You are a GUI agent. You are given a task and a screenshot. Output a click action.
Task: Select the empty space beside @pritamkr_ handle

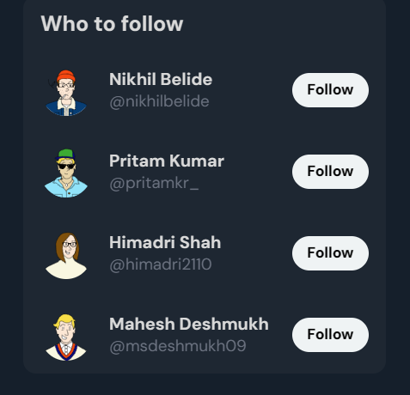click(243, 184)
